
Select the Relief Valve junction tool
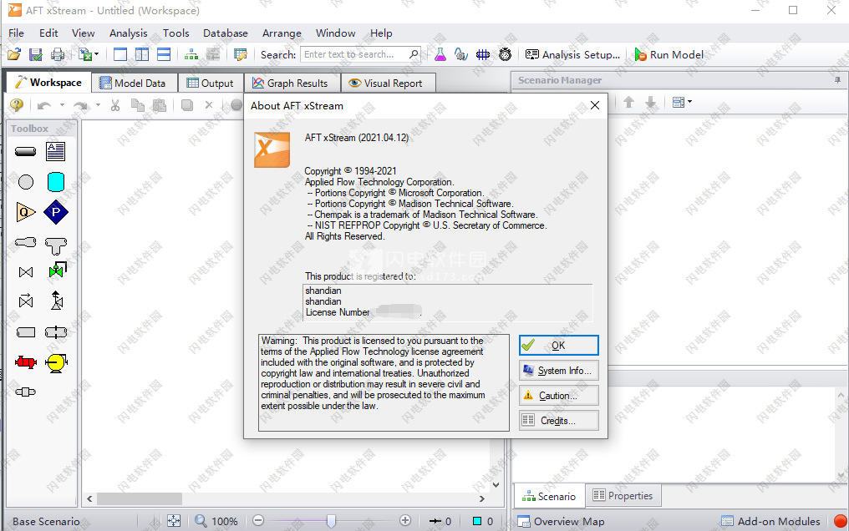[57, 300]
